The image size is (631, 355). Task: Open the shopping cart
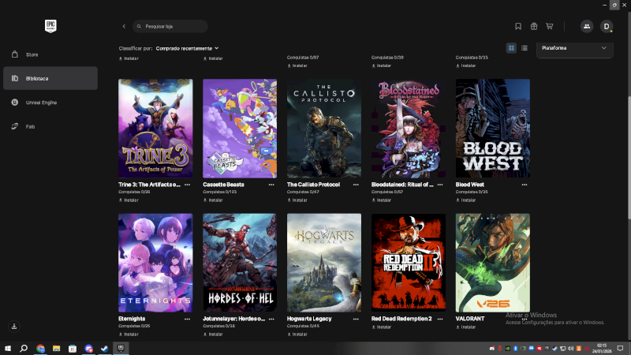coord(549,26)
